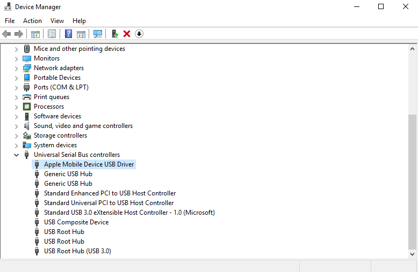
Task: Select USB Root Hub (USB 3.0) entry
Action: (x=77, y=251)
